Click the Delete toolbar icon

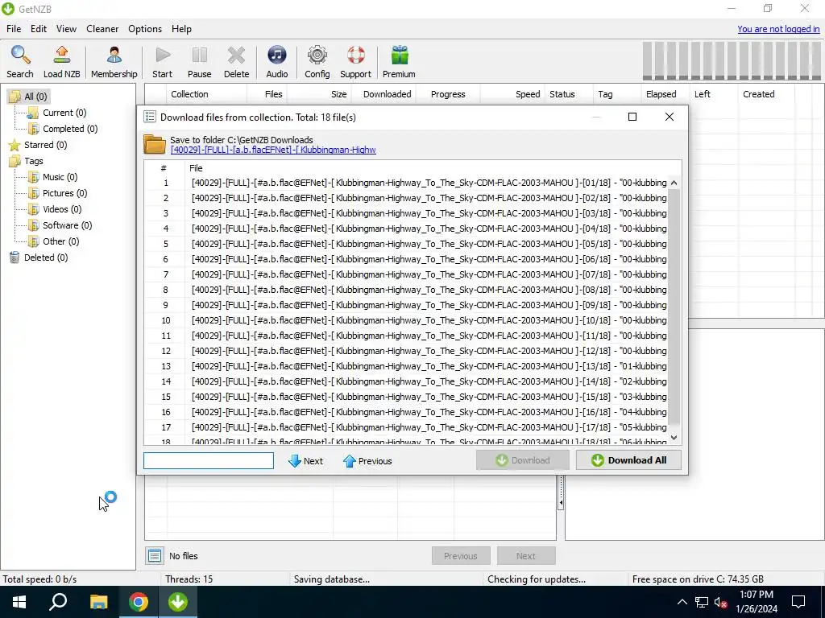coord(236,61)
